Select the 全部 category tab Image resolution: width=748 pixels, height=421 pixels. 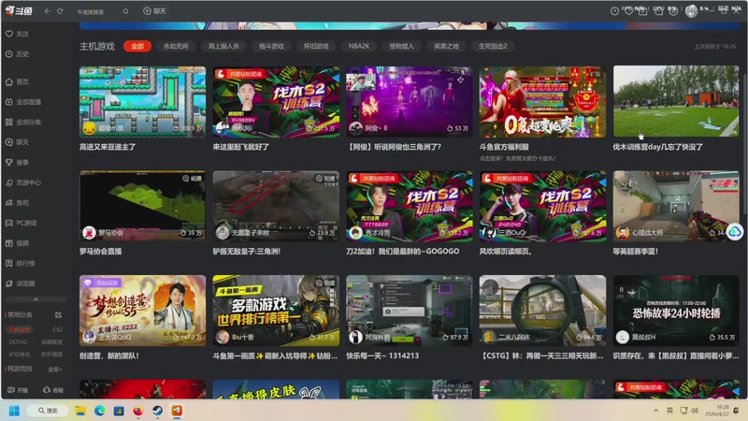click(x=137, y=46)
